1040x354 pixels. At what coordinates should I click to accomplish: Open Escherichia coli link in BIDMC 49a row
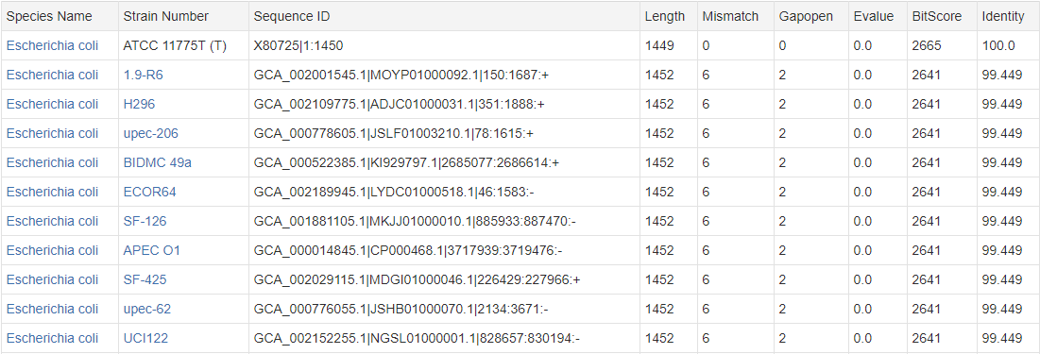pyautogui.click(x=52, y=162)
